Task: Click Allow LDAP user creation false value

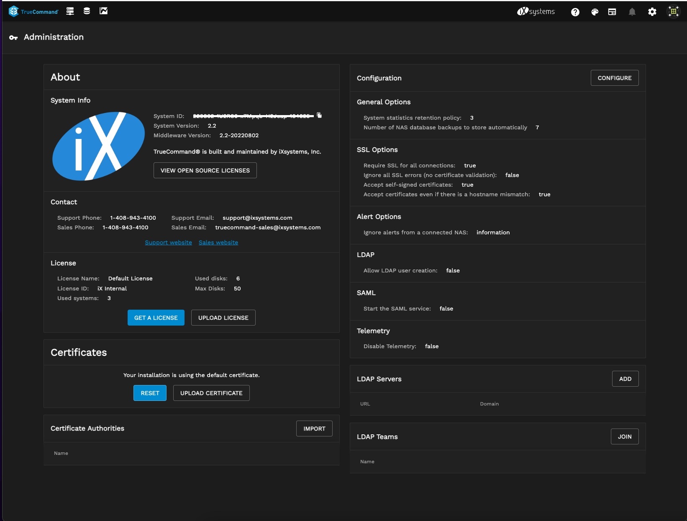Action: pyautogui.click(x=453, y=271)
